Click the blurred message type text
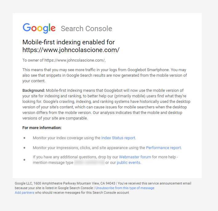This screenshot has height=211, width=218. [89, 163]
